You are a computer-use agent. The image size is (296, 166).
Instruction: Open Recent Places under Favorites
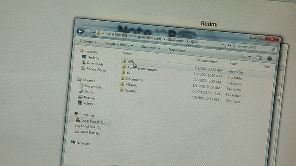coord(93,69)
